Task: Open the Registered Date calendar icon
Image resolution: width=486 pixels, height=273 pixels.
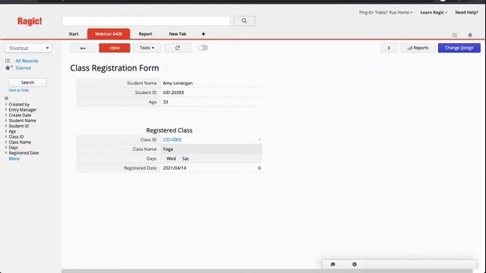Action: pos(260,168)
